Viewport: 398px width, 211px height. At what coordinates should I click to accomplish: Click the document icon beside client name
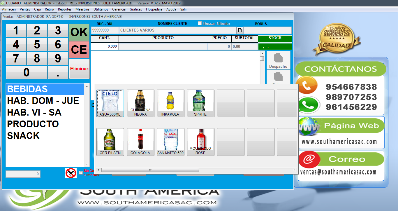coord(239,30)
